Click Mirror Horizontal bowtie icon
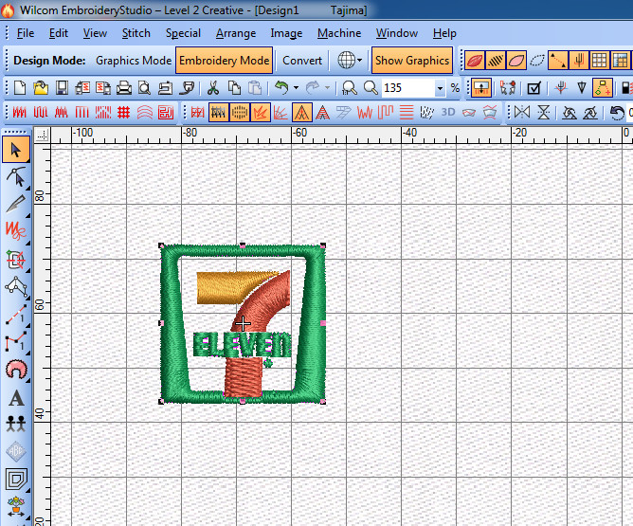The width and height of the screenshot is (633, 526). [522, 113]
